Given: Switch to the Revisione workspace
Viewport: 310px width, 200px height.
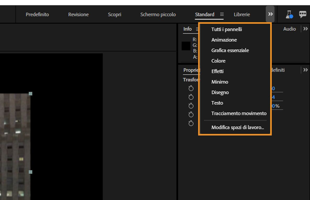Looking at the screenshot, I should pyautogui.click(x=78, y=14).
